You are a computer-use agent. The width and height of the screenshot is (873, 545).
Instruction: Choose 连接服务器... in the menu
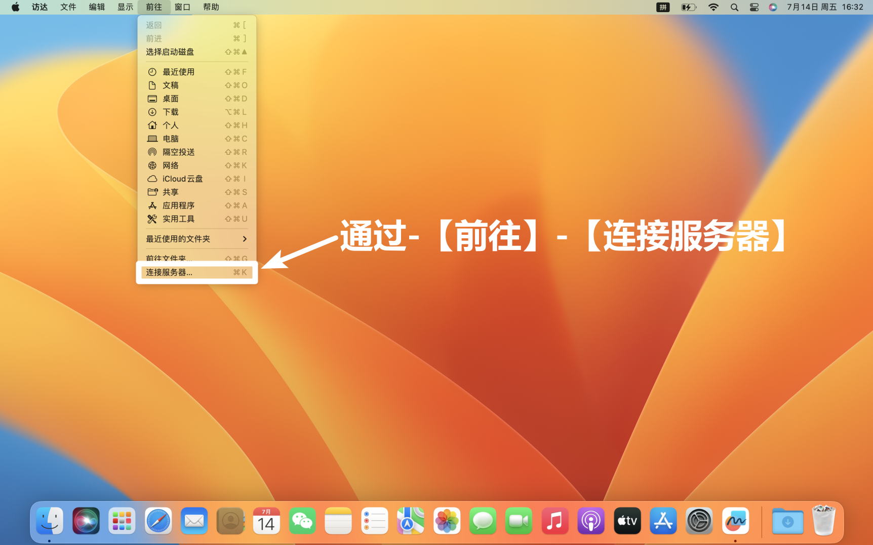click(196, 272)
